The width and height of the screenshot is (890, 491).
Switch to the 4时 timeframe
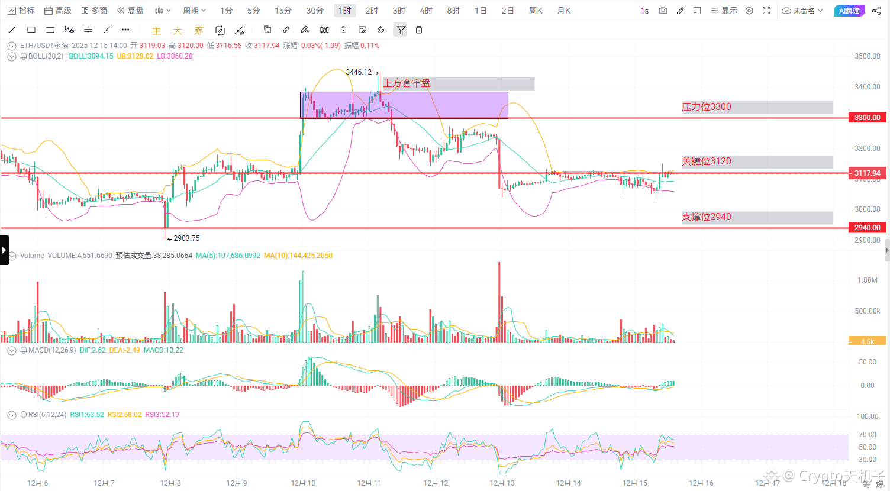(426, 11)
